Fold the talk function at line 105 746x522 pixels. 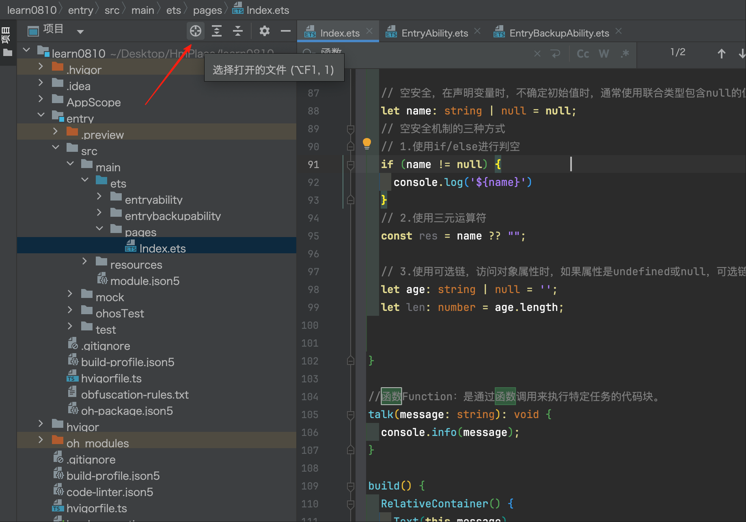click(x=351, y=414)
